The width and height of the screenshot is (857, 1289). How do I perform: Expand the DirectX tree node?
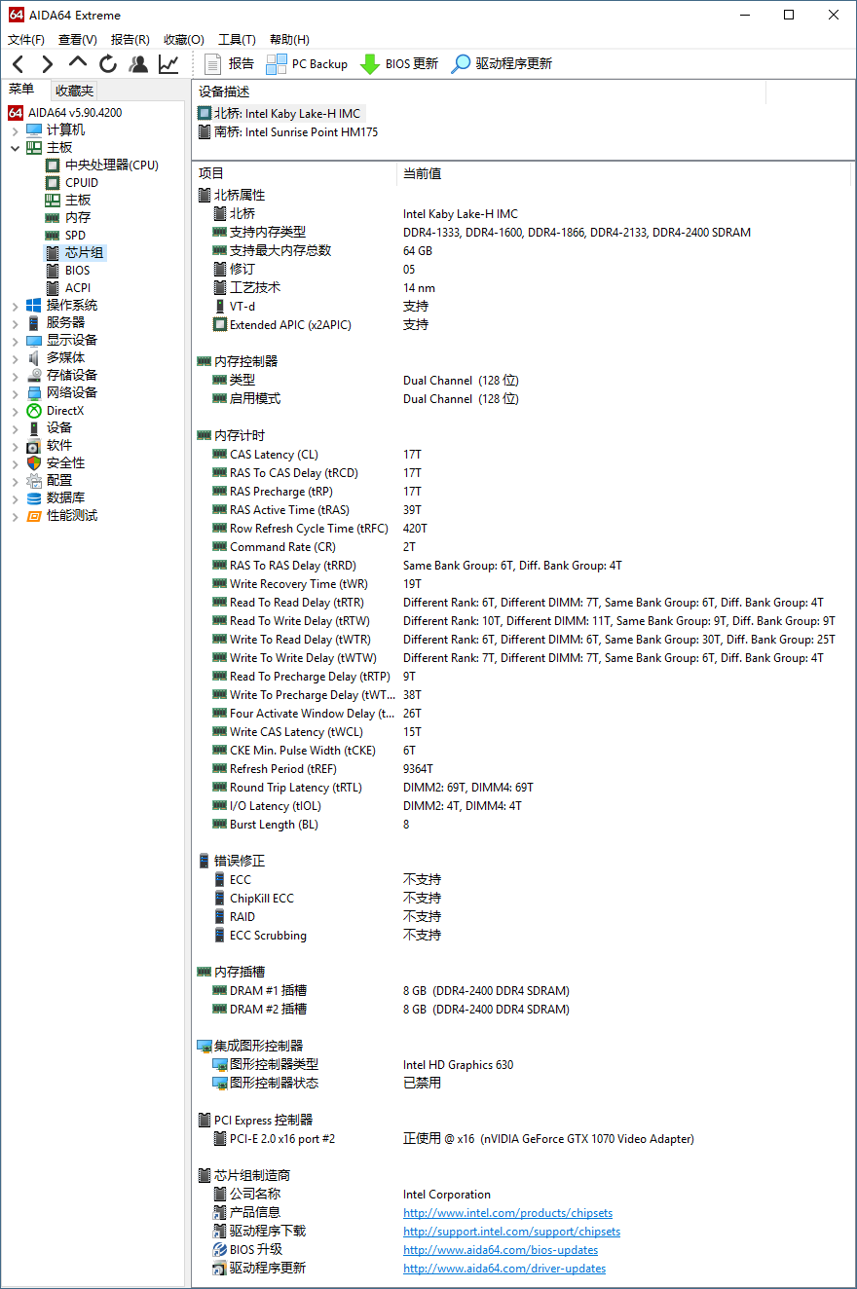click(x=16, y=410)
